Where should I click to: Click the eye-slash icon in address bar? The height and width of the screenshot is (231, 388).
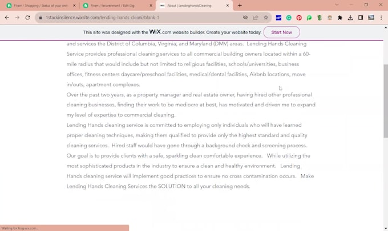[x=245, y=18]
